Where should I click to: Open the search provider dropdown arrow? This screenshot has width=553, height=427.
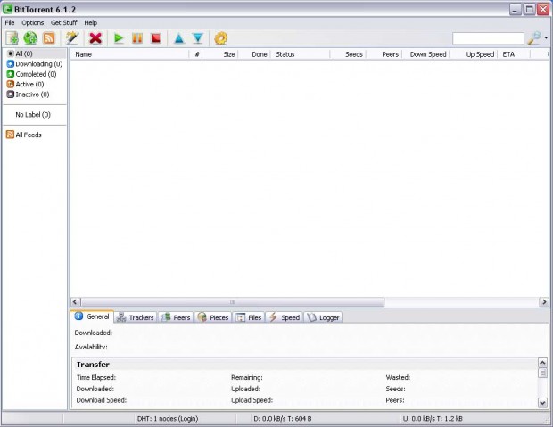tap(546, 38)
